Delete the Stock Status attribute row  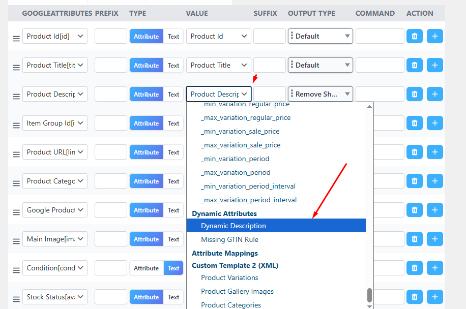[414, 297]
